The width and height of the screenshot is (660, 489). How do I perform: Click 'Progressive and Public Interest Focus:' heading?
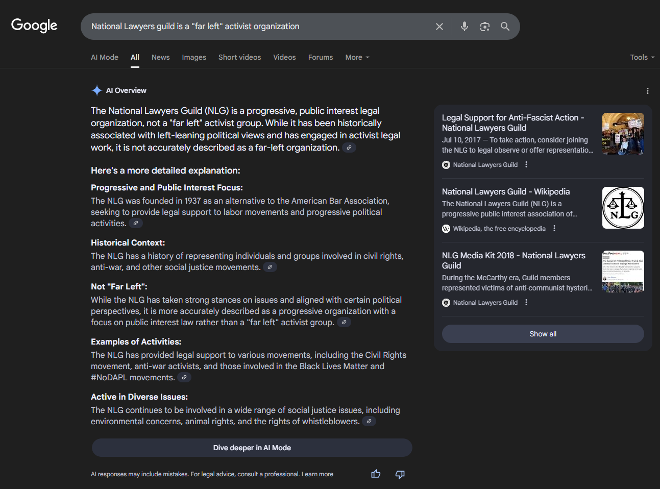point(167,188)
